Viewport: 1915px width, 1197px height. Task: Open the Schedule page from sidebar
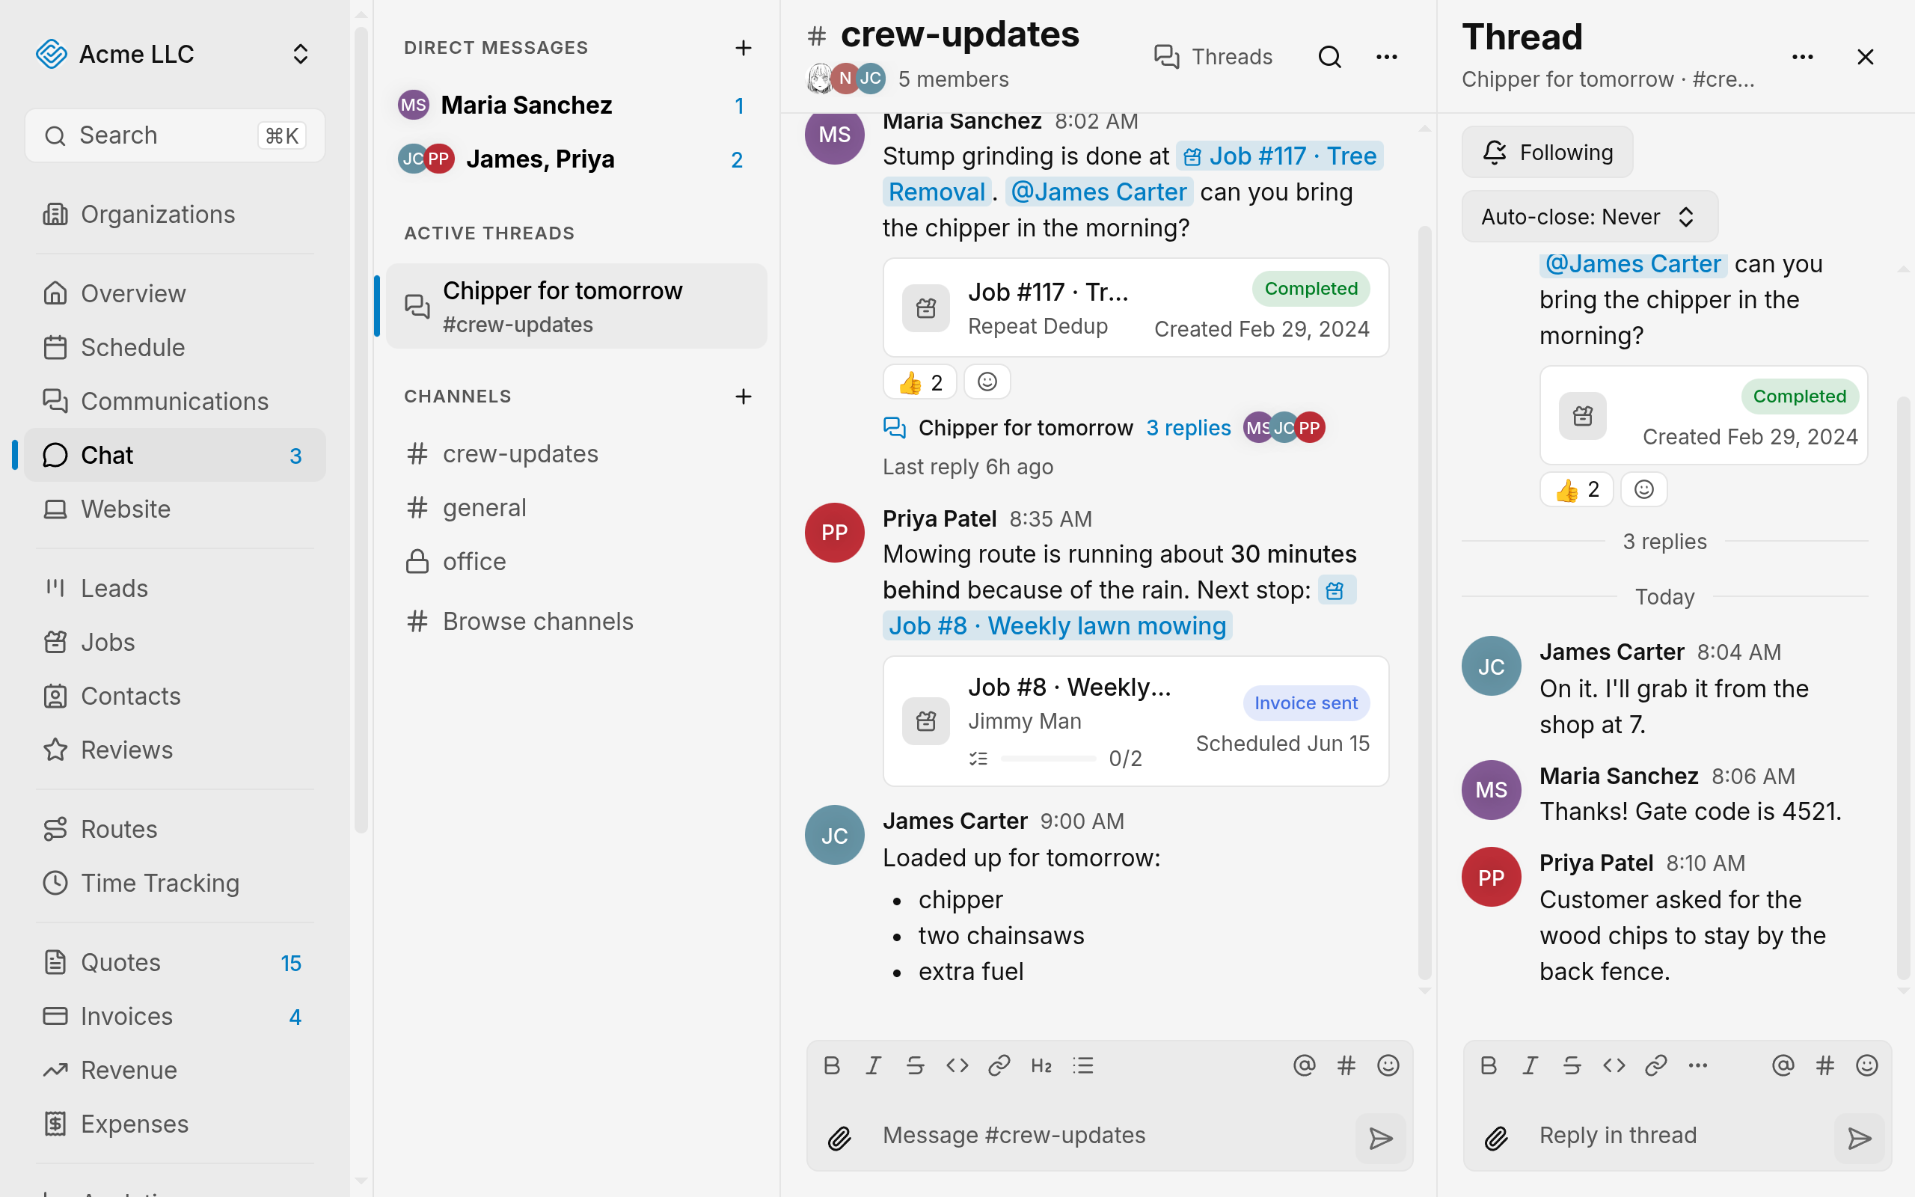[175, 348]
